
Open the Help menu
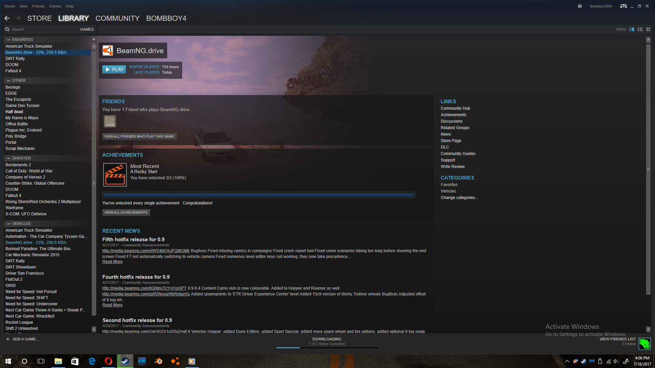pyautogui.click(x=70, y=6)
